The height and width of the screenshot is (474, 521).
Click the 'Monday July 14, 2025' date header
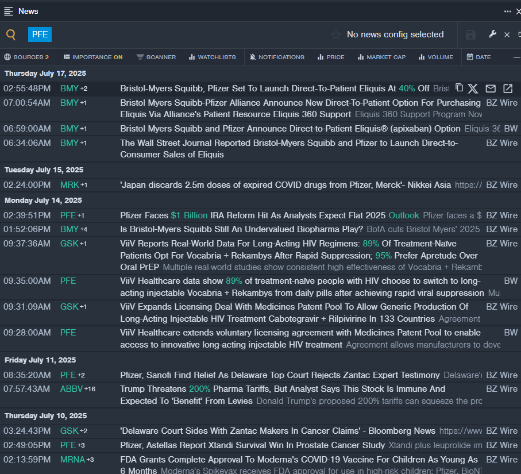[43, 201]
